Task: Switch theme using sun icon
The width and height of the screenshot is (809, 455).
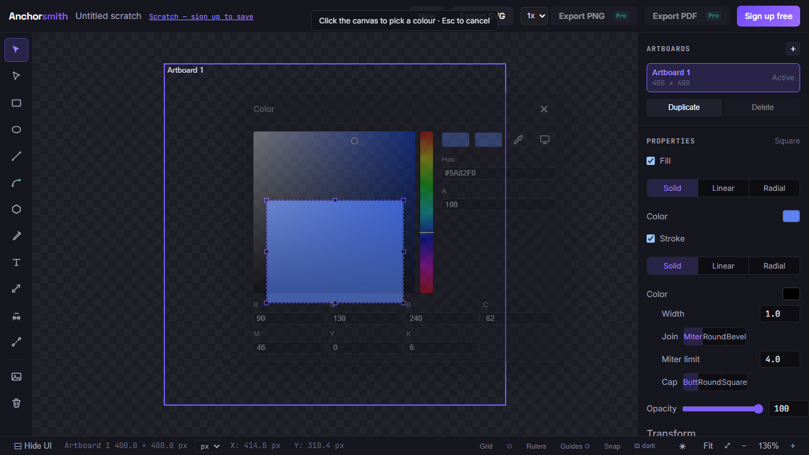Action: coord(683,446)
